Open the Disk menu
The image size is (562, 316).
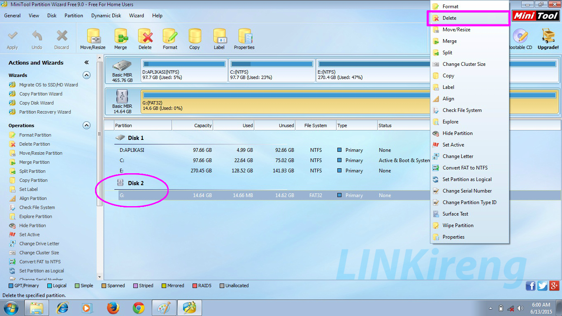[52, 16]
